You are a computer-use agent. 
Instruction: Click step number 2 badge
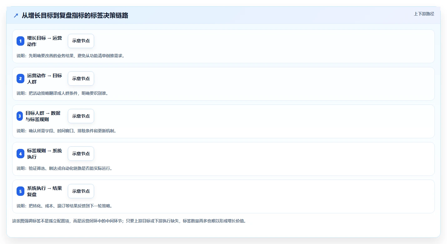click(x=20, y=79)
